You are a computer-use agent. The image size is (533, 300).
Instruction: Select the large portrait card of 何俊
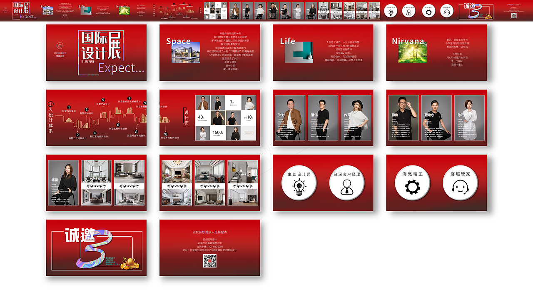[403, 118]
